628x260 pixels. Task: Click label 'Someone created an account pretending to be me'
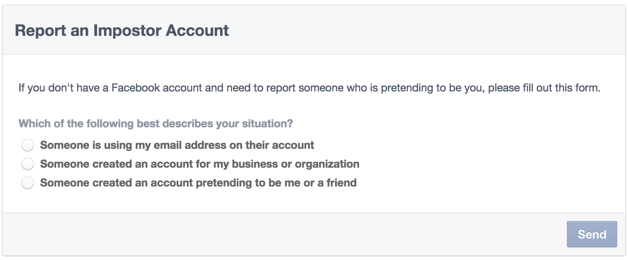[x=198, y=183]
